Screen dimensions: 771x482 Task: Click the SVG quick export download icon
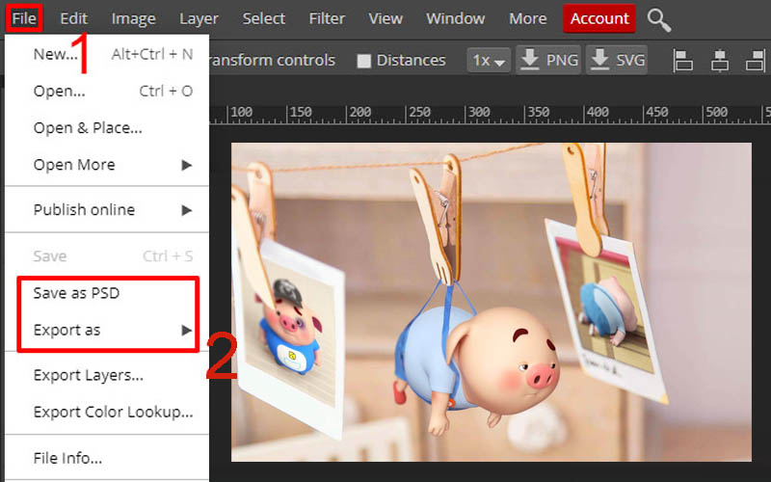click(x=600, y=60)
